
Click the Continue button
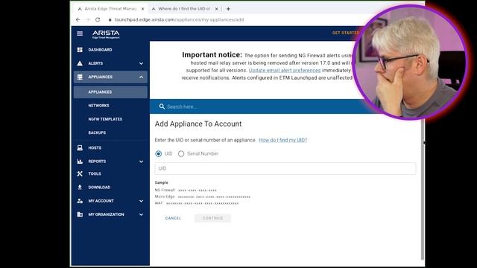tap(212, 218)
